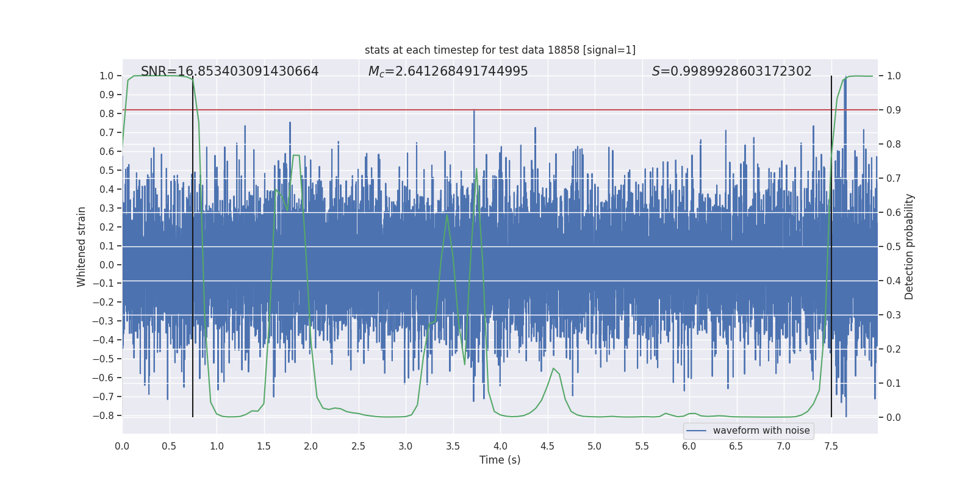Click the green curve's small peak near 4.55 seconds
This screenshot has width=976, height=488.
pos(553,368)
